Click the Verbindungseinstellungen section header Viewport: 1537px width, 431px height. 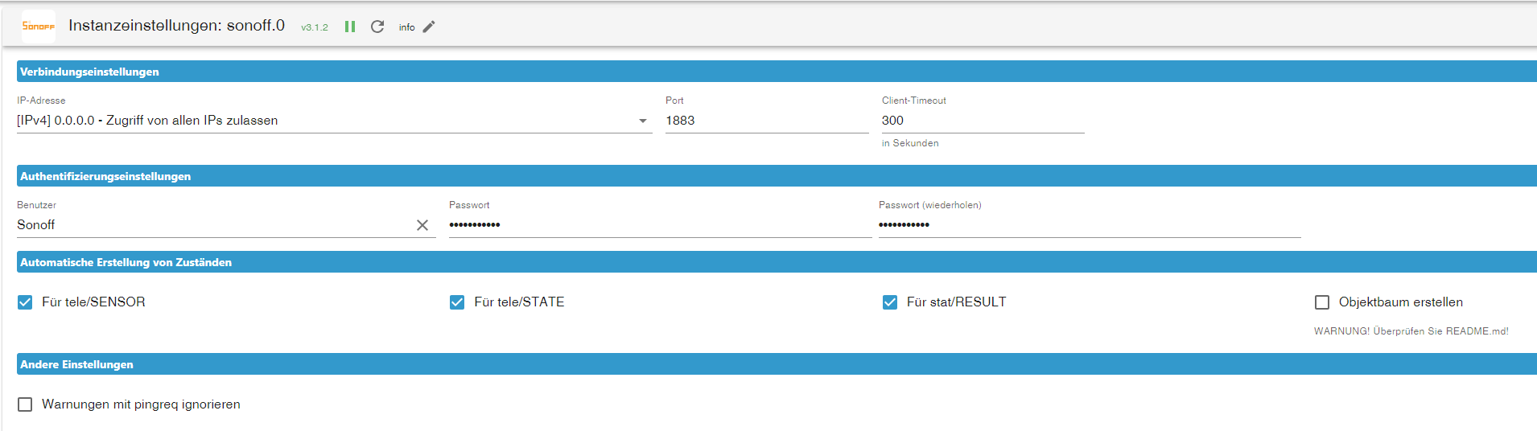(x=777, y=72)
